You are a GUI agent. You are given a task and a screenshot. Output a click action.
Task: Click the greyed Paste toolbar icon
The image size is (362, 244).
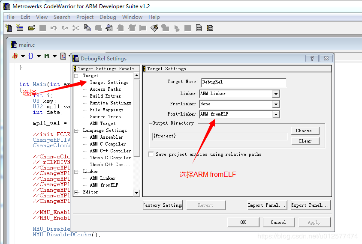coord(98,28)
